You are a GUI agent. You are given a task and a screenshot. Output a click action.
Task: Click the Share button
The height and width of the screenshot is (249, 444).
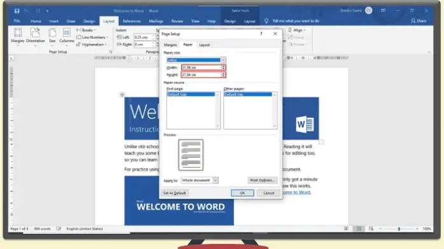[419, 21]
